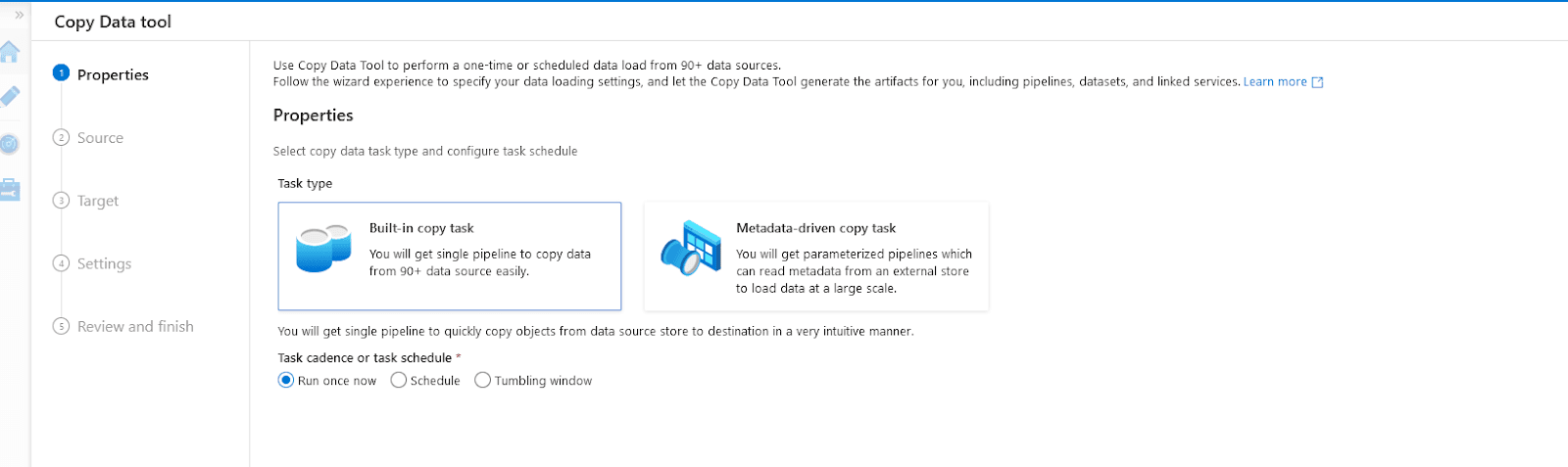Screen dimensions: 1568x467
Task: Go to the Review and finish step
Action: tap(135, 326)
